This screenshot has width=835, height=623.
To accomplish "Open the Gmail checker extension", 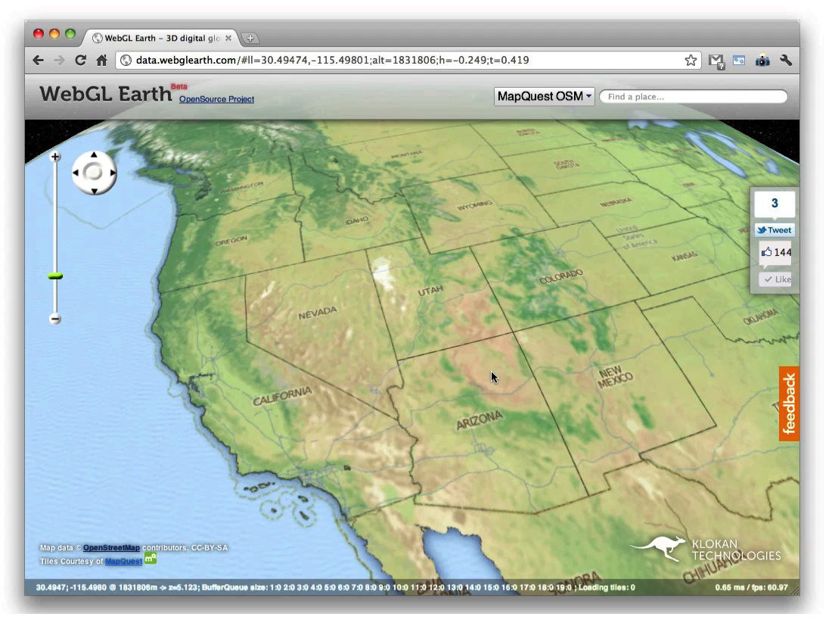I will click(716, 61).
